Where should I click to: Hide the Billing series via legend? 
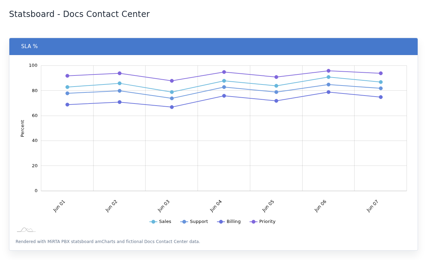(229, 222)
